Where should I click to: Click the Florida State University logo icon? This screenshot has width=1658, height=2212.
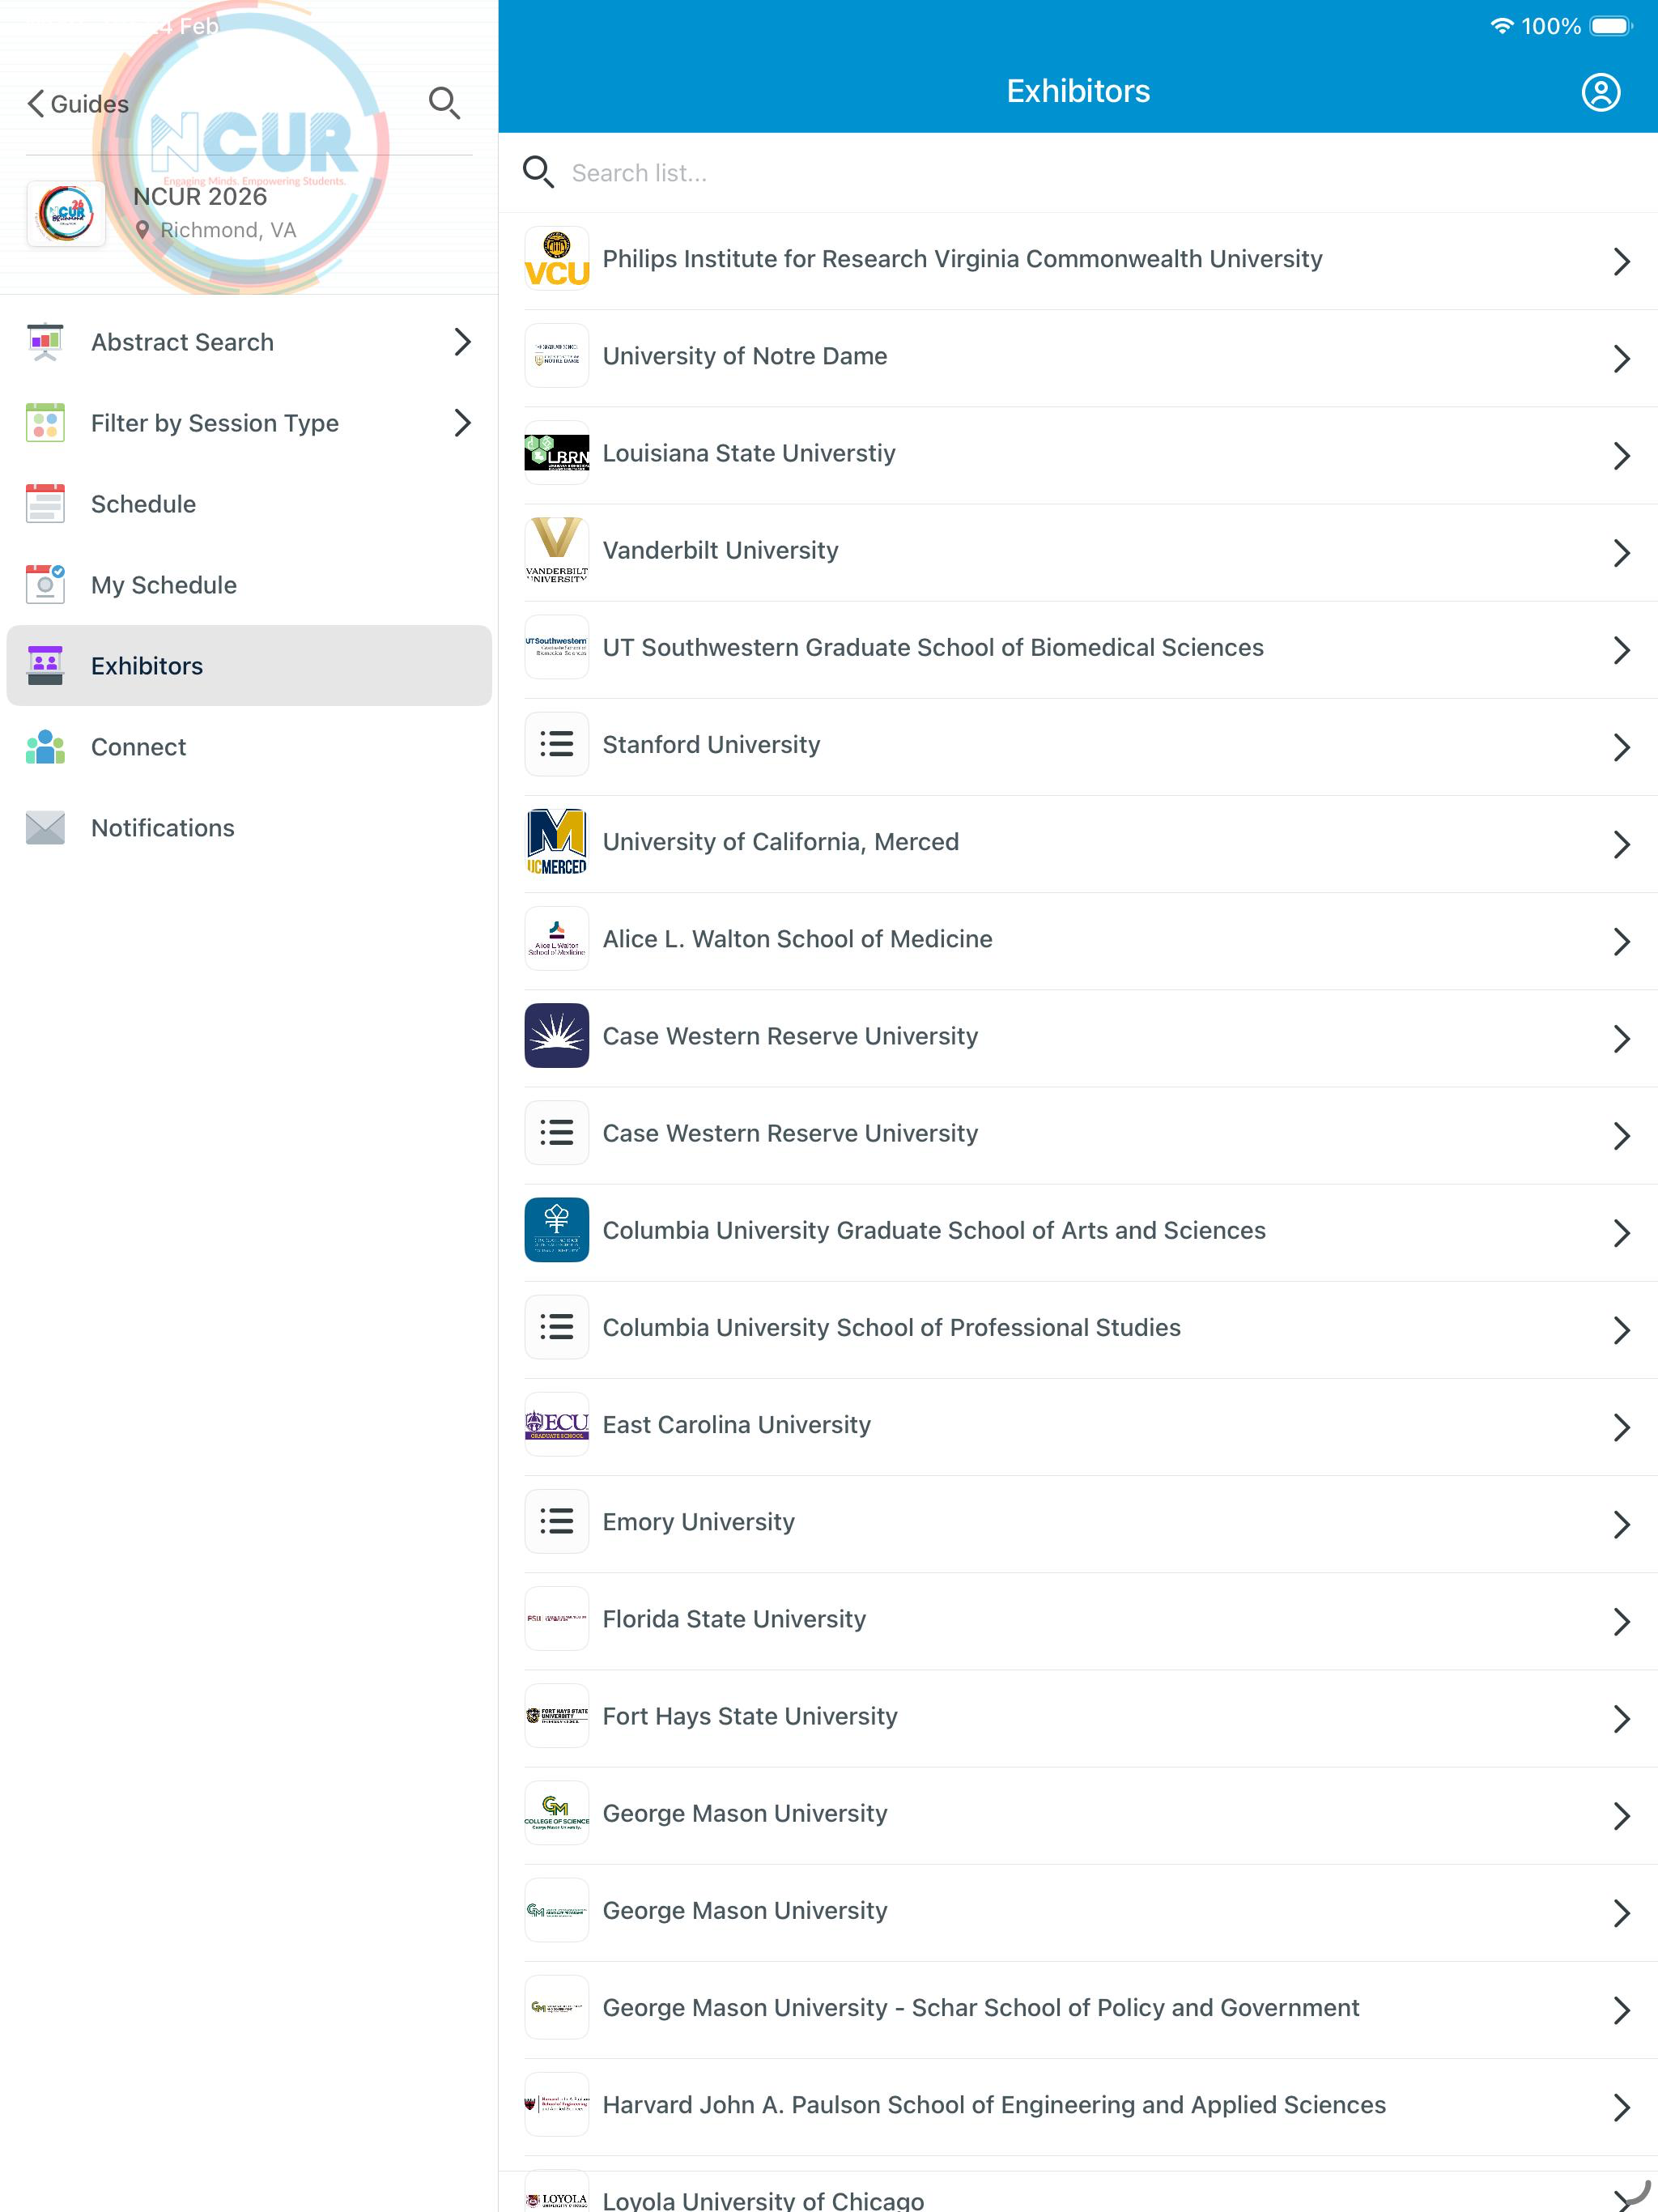[557, 1619]
